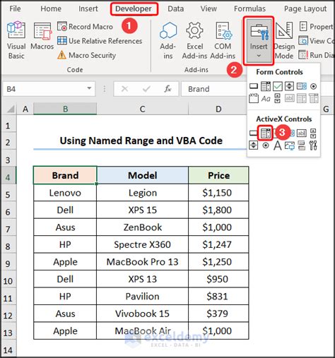This screenshot has height=358, width=335.
Task: Insert a Form Control scroll bar
Action: pyautogui.click(x=278, y=98)
